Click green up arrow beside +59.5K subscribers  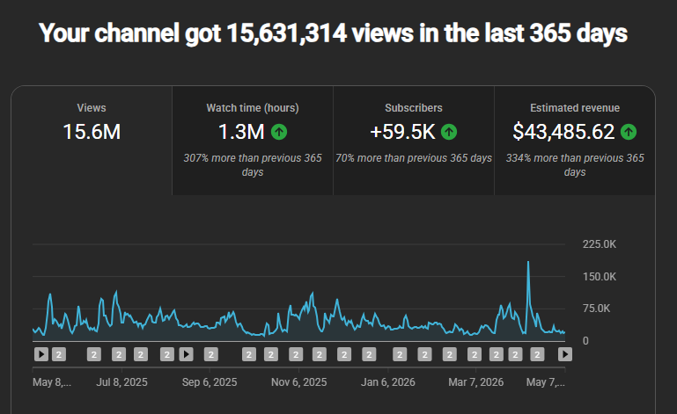[449, 132]
